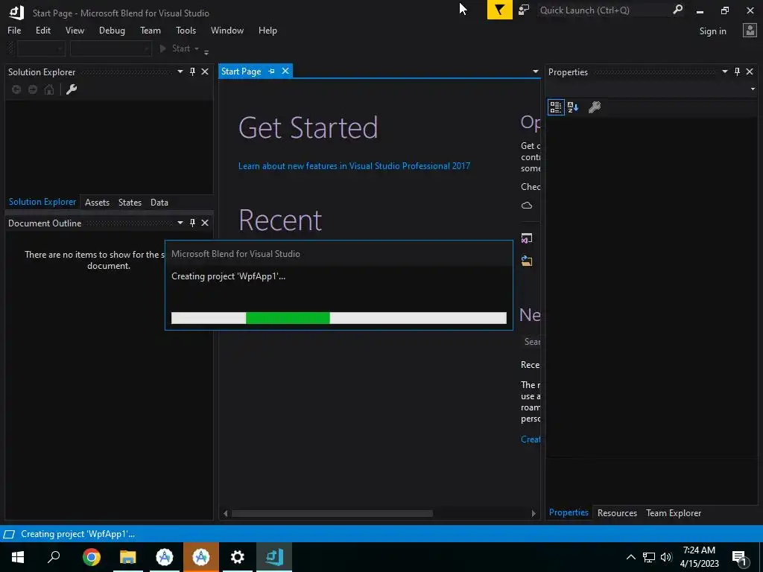Open Document Outline window position dropdown

coord(180,223)
